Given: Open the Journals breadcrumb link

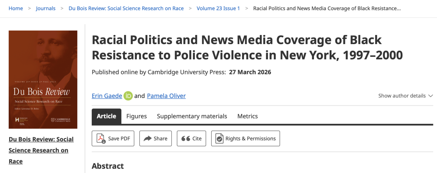Looking at the screenshot, I should pyautogui.click(x=46, y=8).
